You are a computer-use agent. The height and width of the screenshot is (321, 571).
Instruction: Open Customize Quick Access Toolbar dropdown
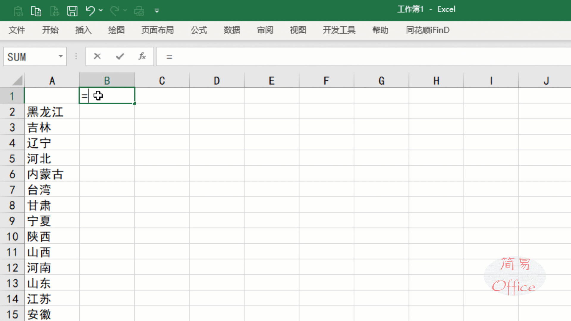tap(157, 11)
